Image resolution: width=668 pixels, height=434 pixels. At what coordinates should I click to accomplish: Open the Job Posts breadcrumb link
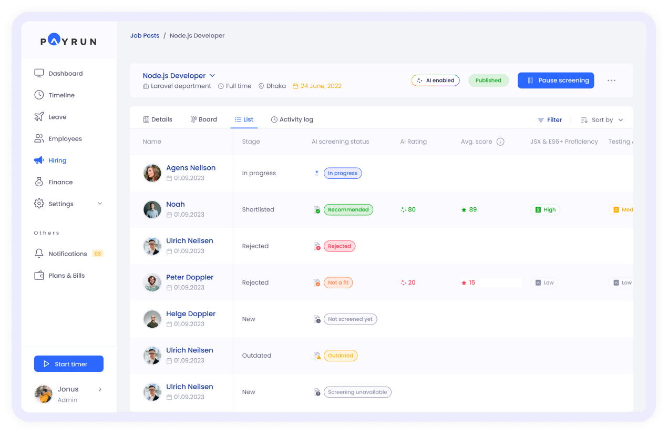145,36
